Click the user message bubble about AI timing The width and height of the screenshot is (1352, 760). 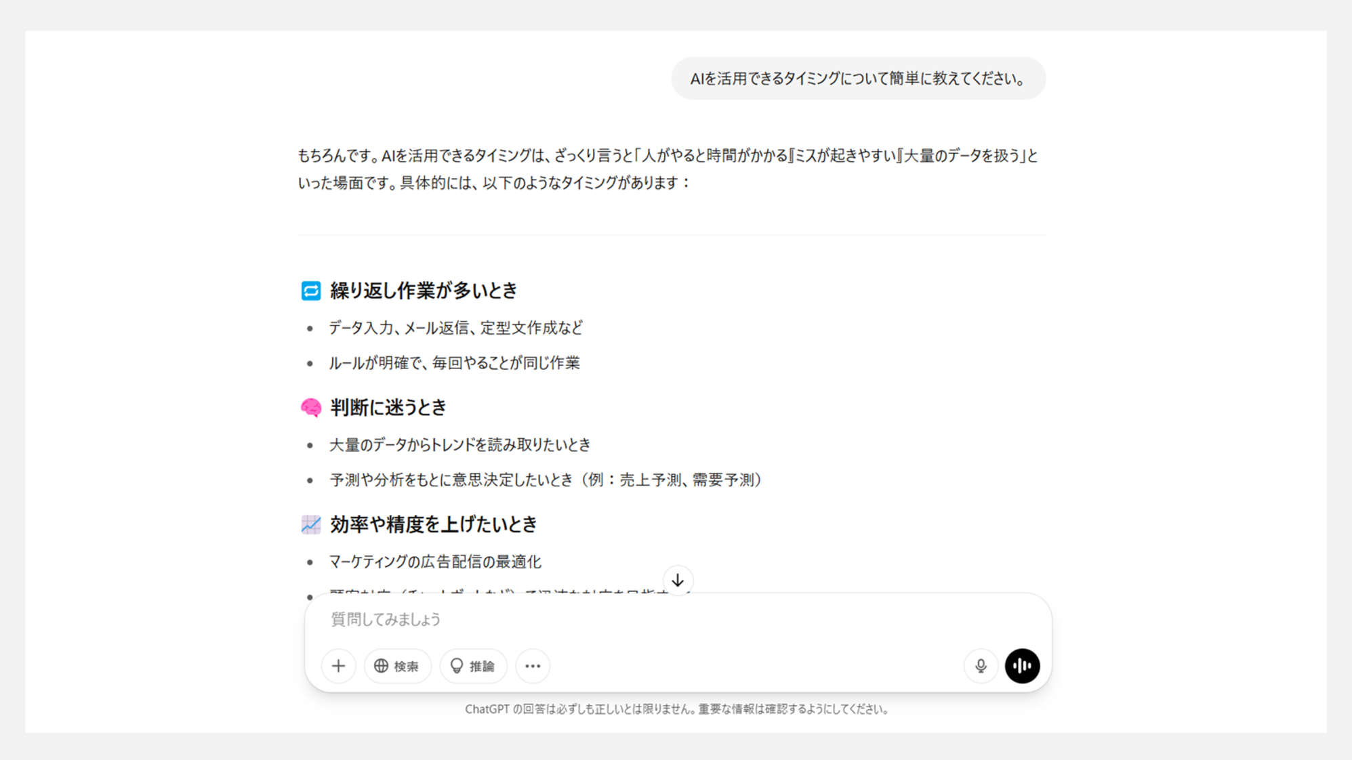858,79
